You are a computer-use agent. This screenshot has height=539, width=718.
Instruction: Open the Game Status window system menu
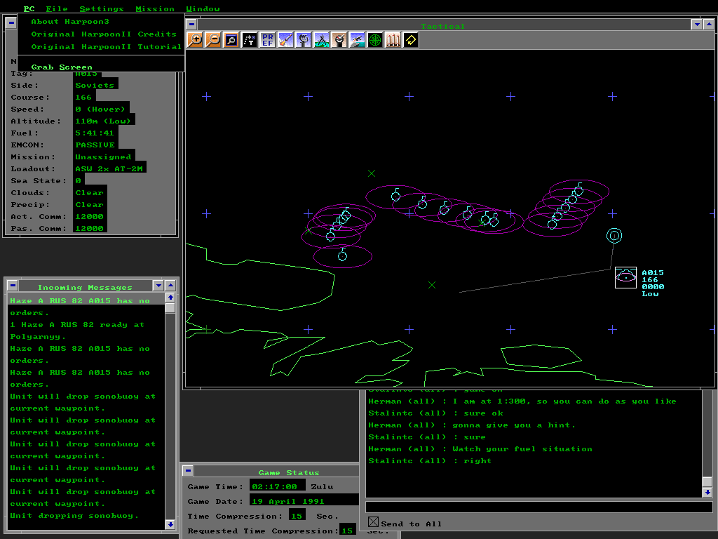pos(188,470)
